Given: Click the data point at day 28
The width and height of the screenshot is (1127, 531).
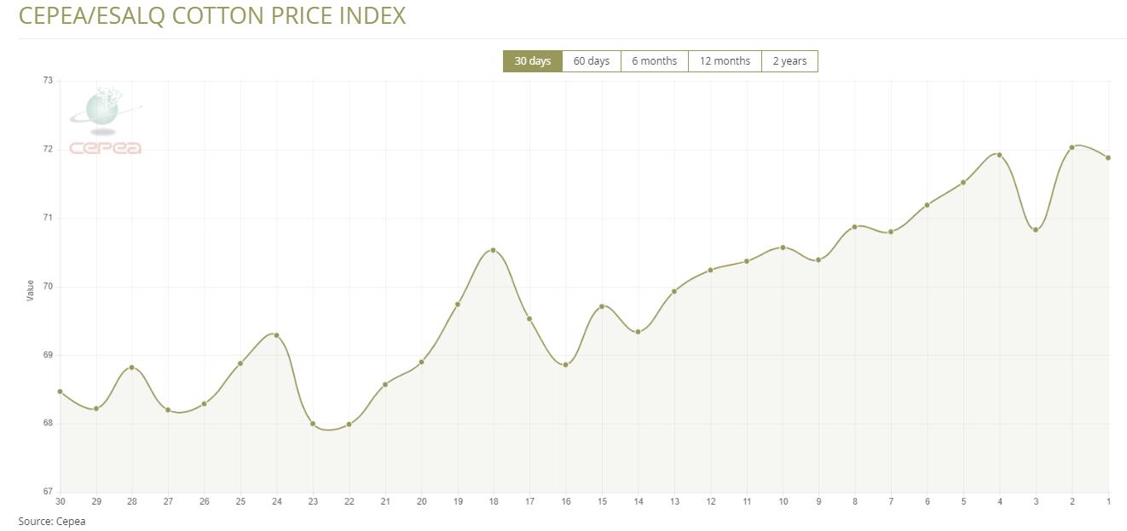Looking at the screenshot, I should click(132, 368).
